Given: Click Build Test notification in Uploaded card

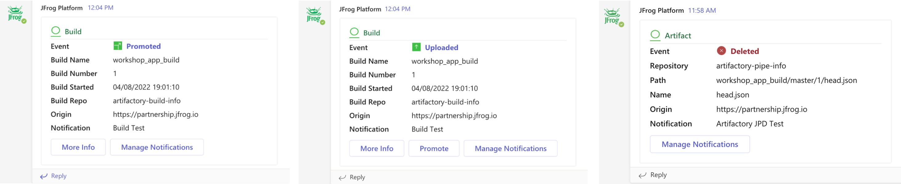Looking at the screenshot, I should click(x=427, y=129).
